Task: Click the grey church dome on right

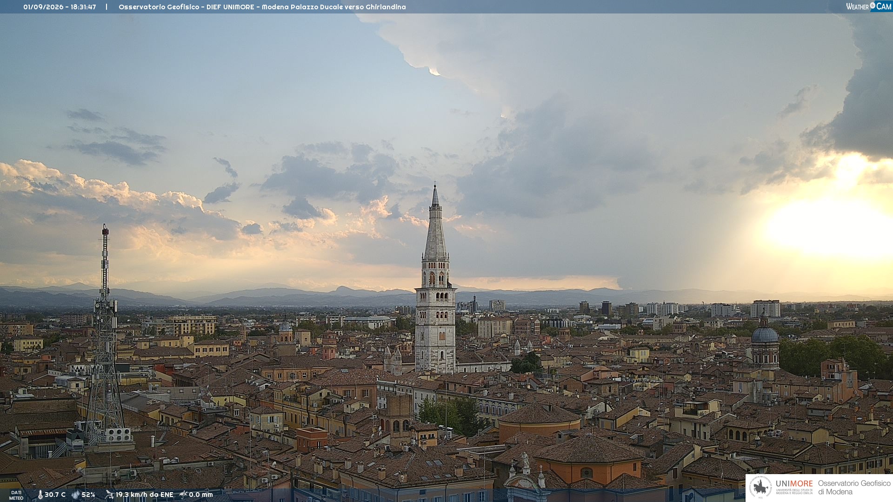Action: tap(765, 334)
